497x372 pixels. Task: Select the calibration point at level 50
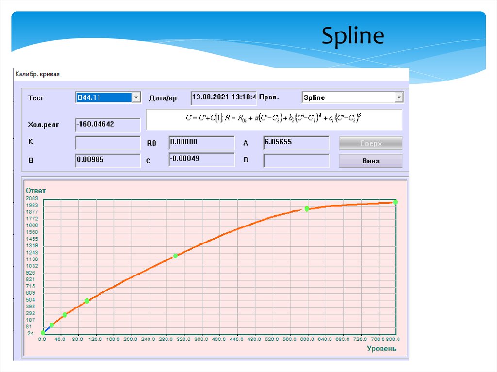point(65,315)
